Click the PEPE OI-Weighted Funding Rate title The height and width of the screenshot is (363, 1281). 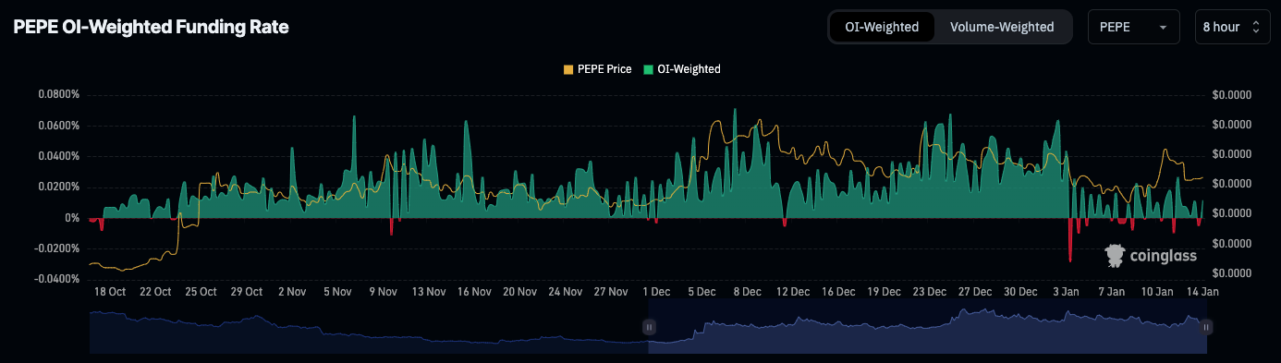[151, 28]
